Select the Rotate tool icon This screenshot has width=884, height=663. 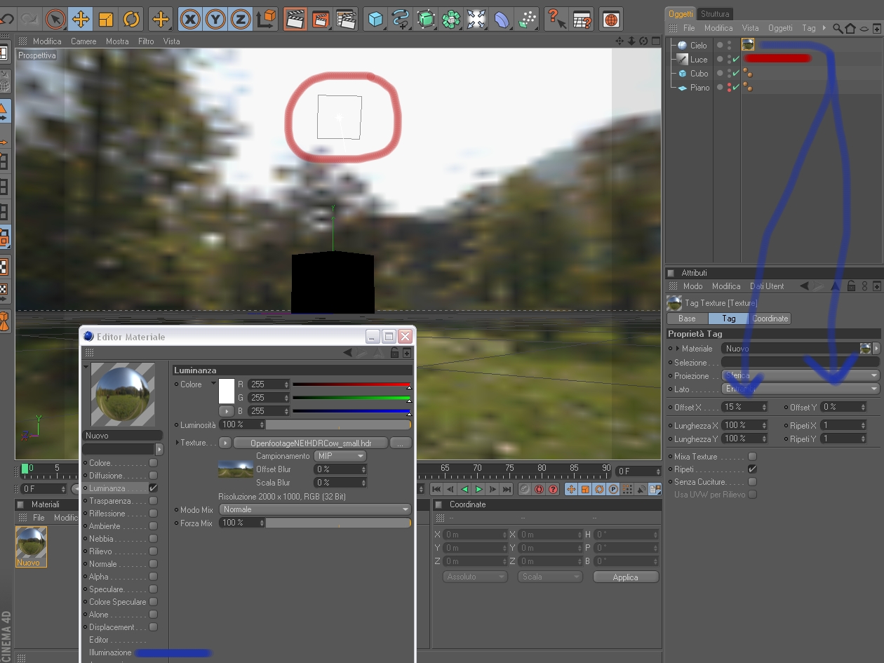tap(131, 19)
